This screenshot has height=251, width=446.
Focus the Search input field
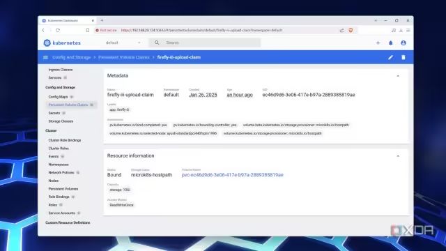(205, 43)
